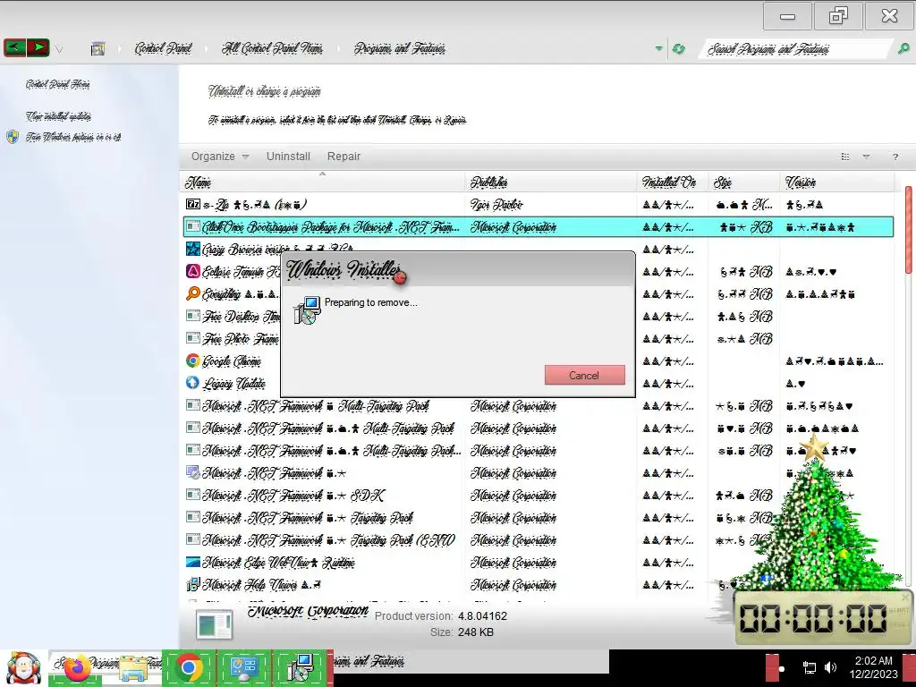Open recent pages dropdown beside navigation arrows
The height and width of the screenshot is (687, 916).
pyautogui.click(x=59, y=50)
